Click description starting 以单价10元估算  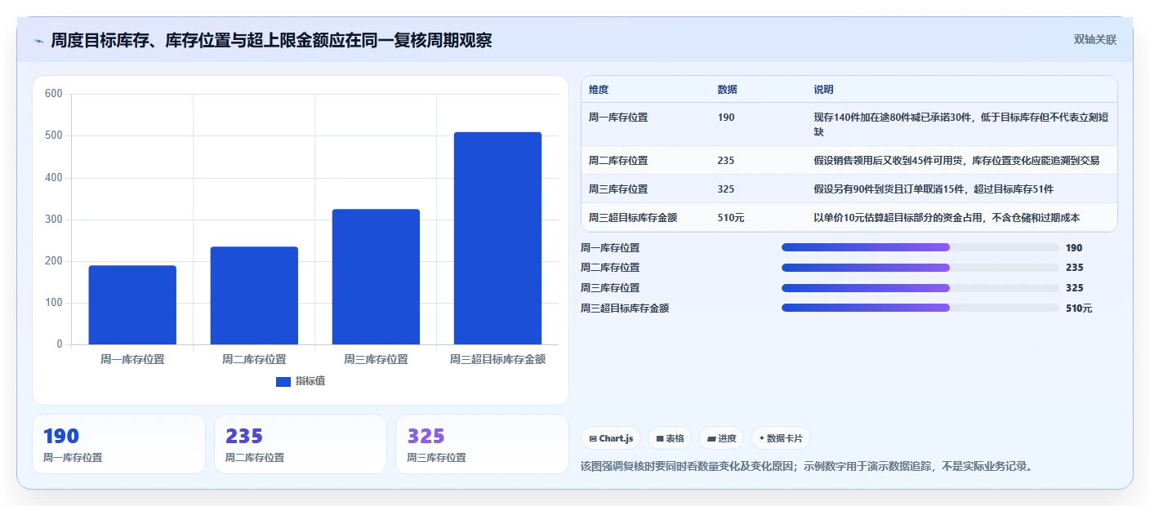[x=947, y=218]
